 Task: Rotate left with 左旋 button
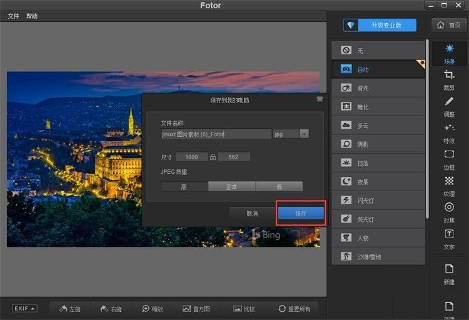[x=70, y=309]
